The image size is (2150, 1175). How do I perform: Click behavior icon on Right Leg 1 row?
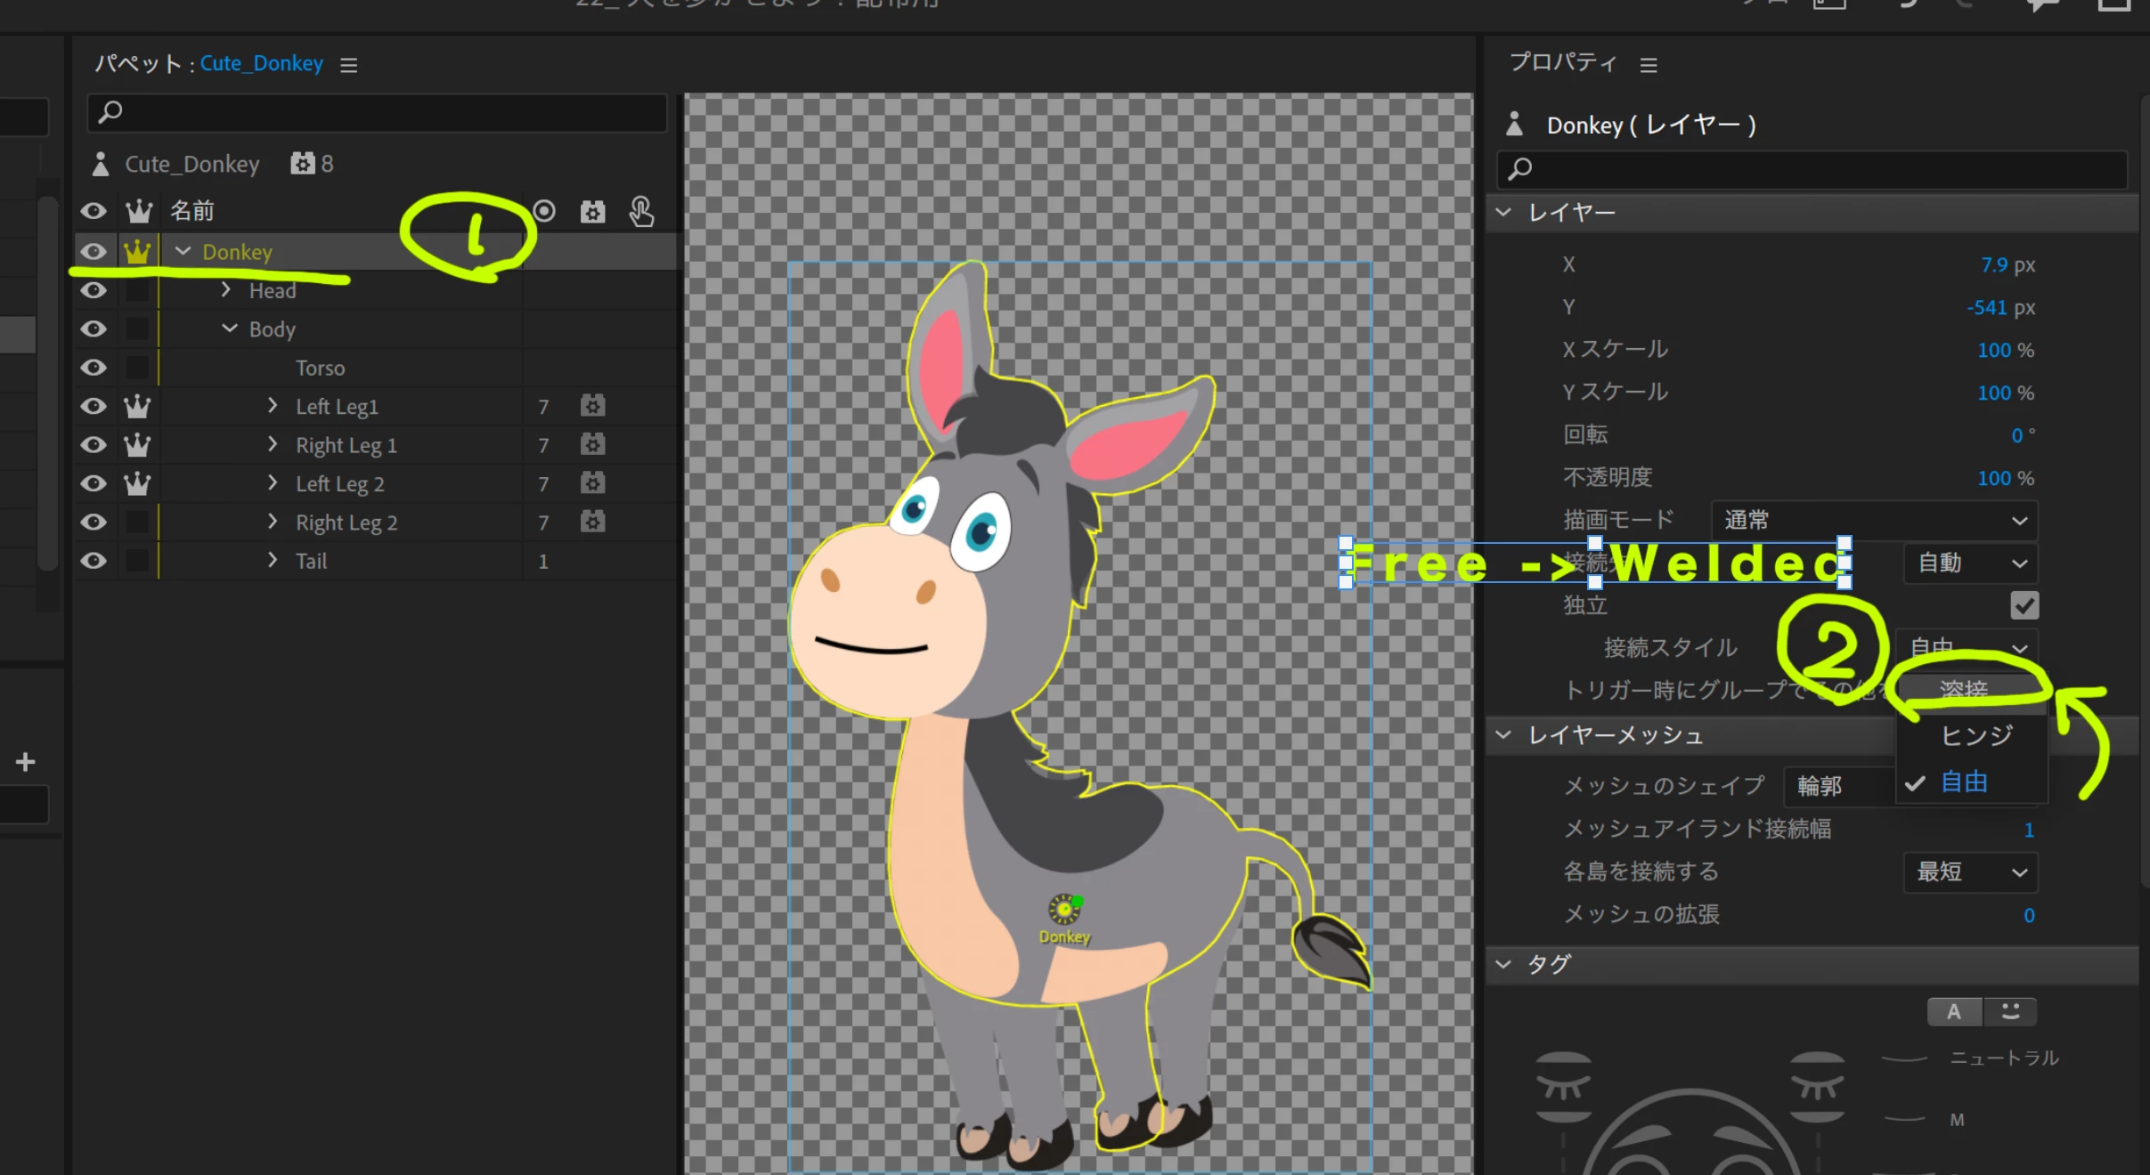click(x=592, y=445)
